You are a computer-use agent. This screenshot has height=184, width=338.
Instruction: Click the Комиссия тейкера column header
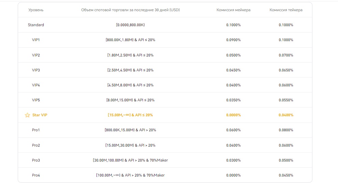286,10
